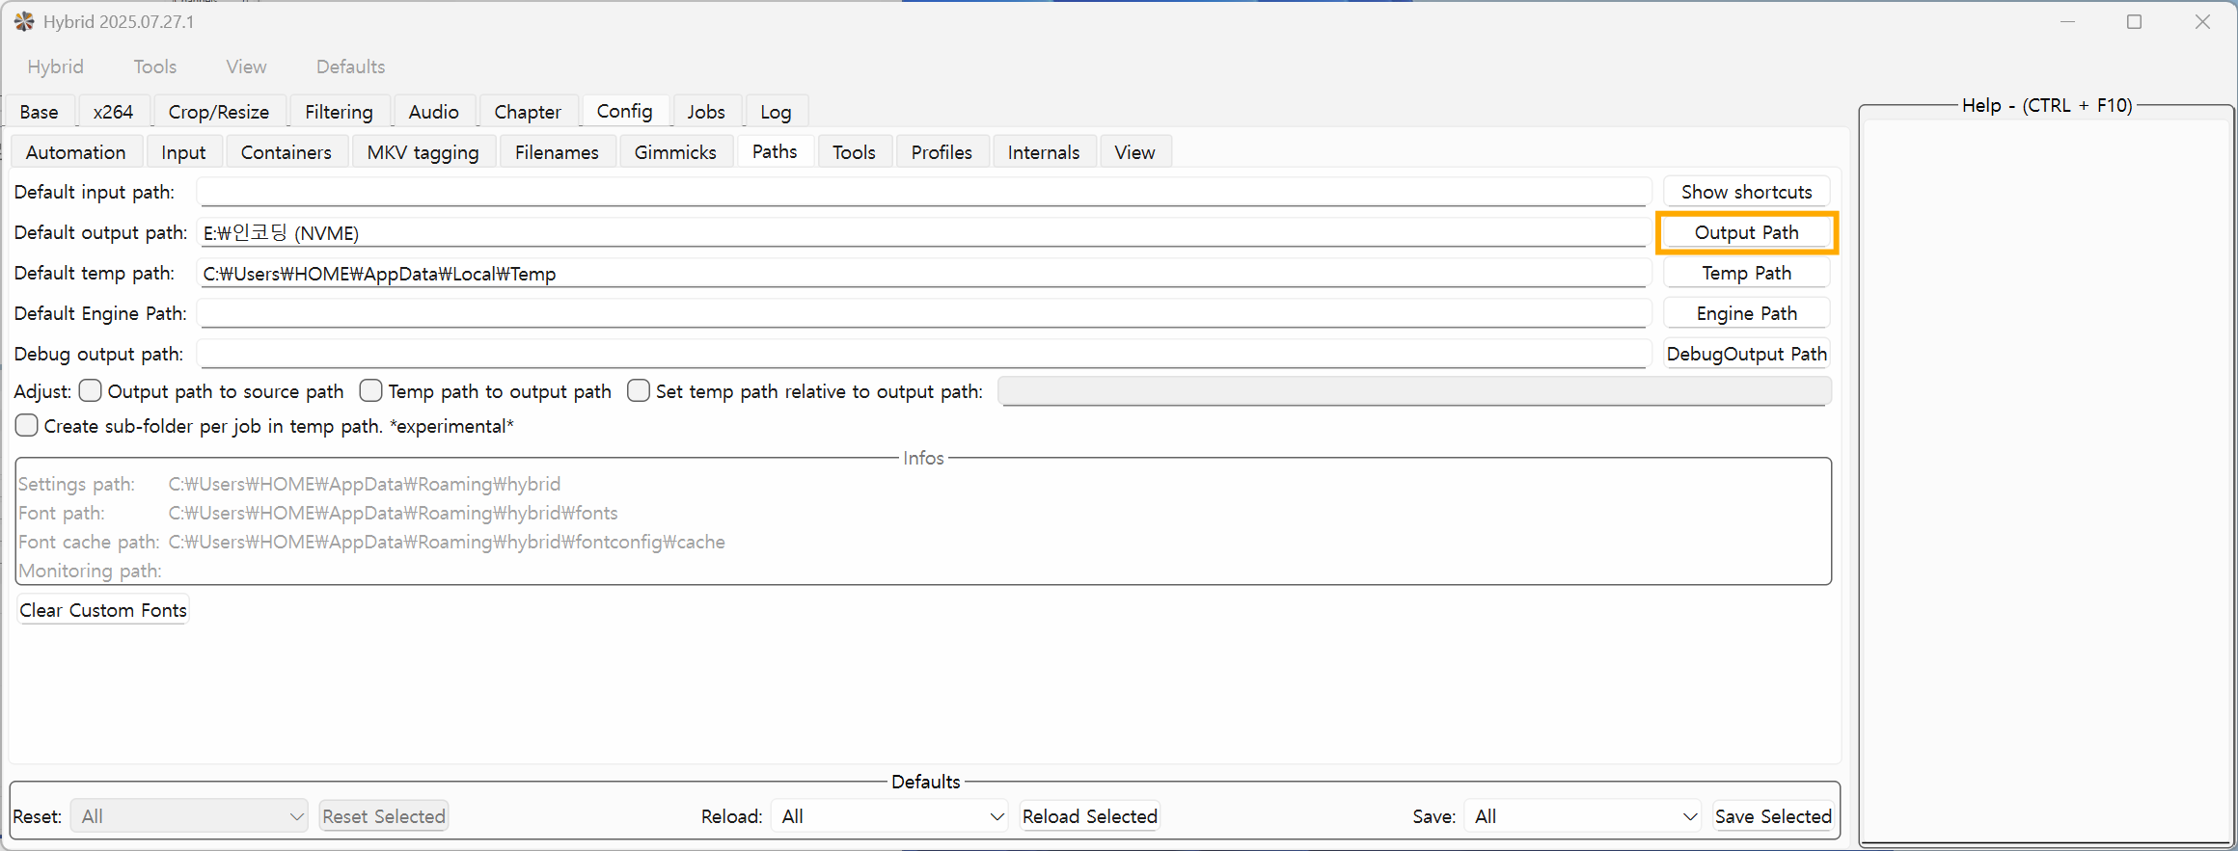Viewport: 2238px width, 851px height.
Task: Open the Input sub-tab
Action: click(x=183, y=152)
